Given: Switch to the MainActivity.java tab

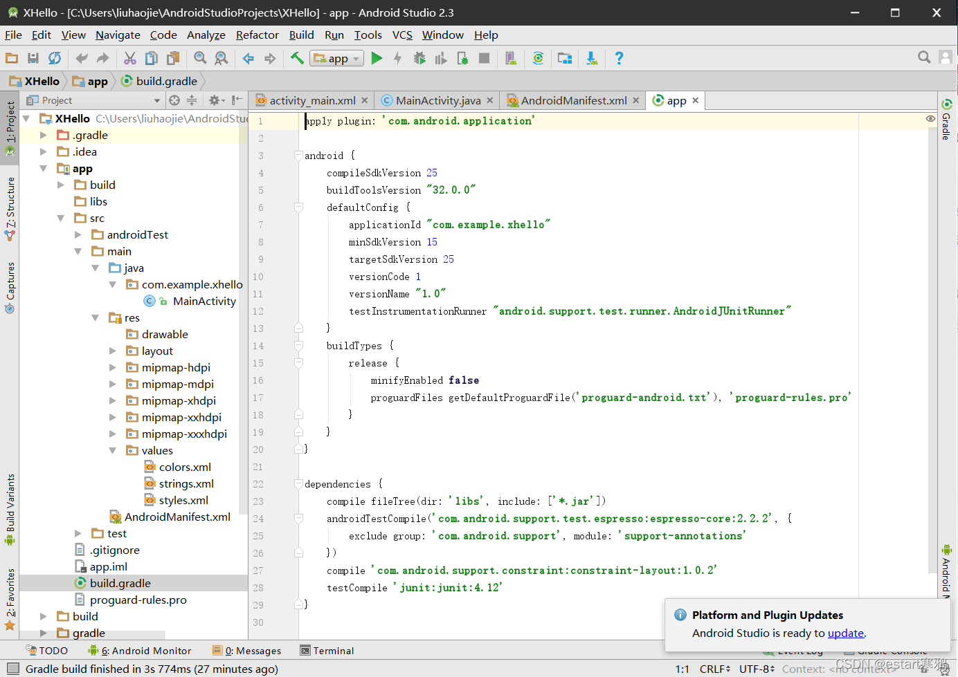Looking at the screenshot, I should point(437,101).
